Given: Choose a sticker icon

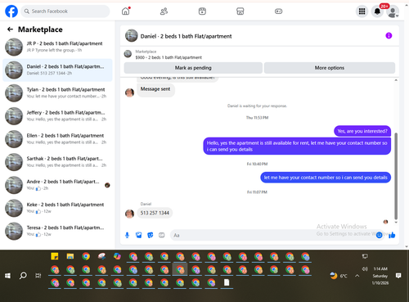Looking at the screenshot, I should point(151,235).
